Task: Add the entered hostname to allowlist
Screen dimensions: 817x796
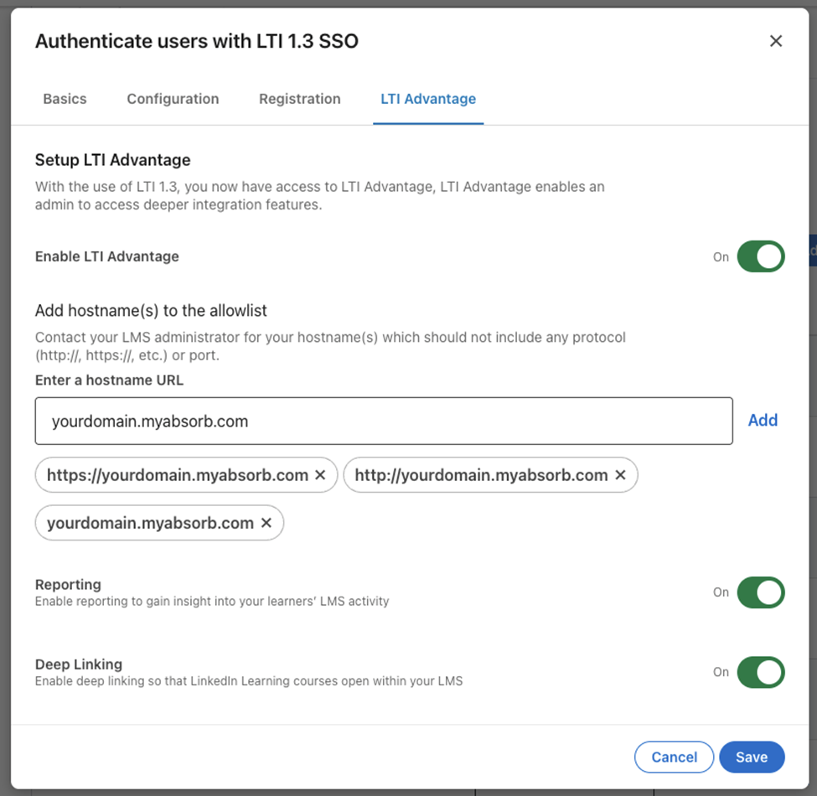Action: pos(763,421)
